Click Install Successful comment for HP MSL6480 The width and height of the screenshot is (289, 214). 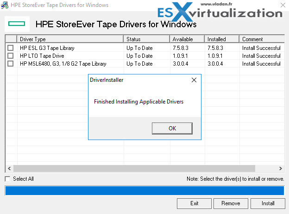point(261,64)
